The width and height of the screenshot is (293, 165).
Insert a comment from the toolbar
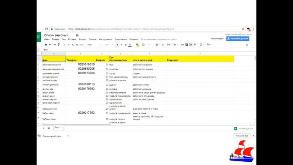(x=186, y=45)
